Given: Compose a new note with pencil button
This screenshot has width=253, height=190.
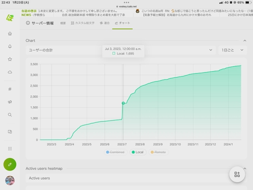Looking at the screenshot, I should [10, 164].
